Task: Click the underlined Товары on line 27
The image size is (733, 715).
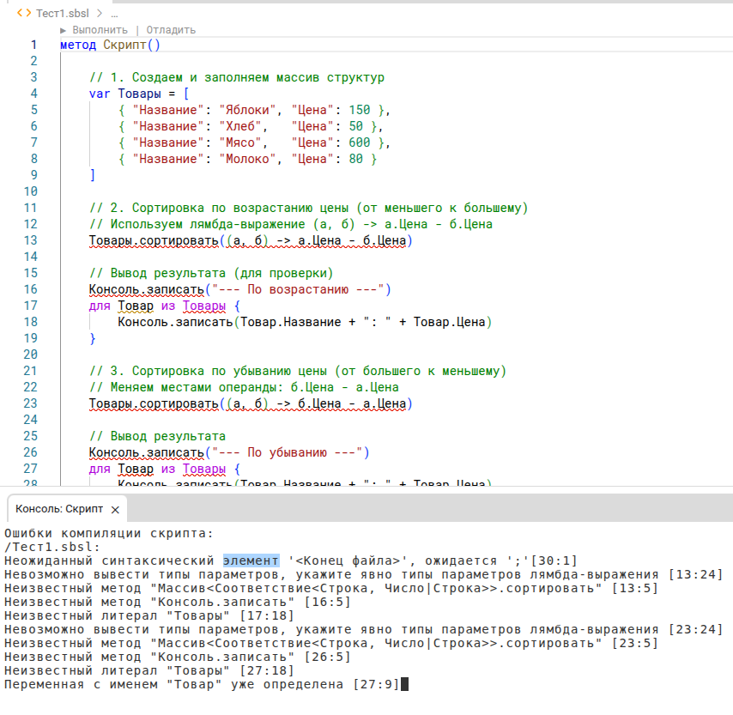Action: 203,469
